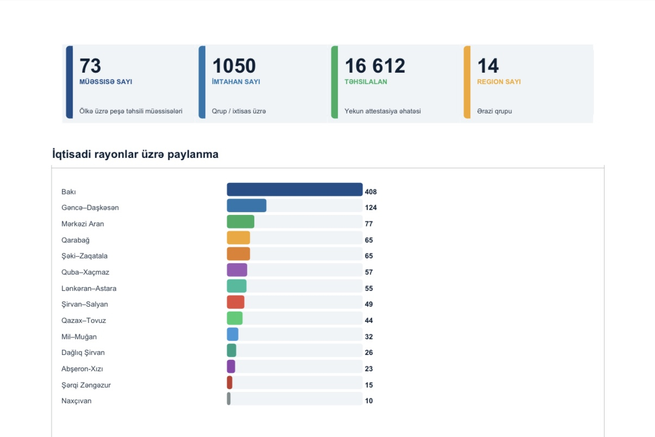Click the İqtisadi rayonlar üzrə paylanma heading

[x=135, y=154]
